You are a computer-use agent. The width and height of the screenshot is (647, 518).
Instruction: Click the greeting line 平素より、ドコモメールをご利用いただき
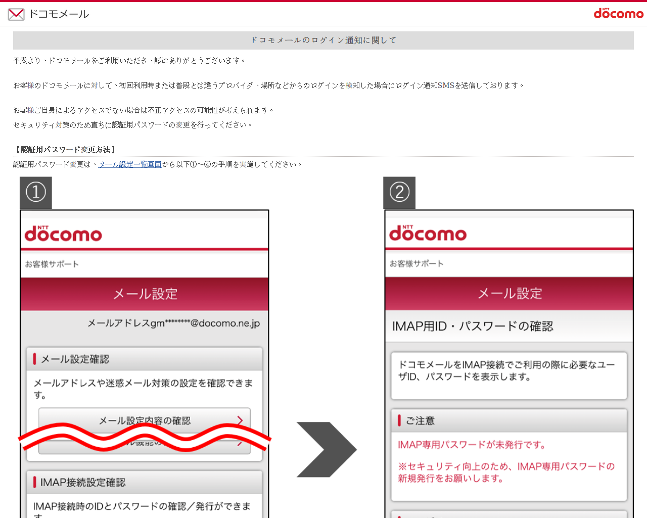pyautogui.click(x=130, y=61)
